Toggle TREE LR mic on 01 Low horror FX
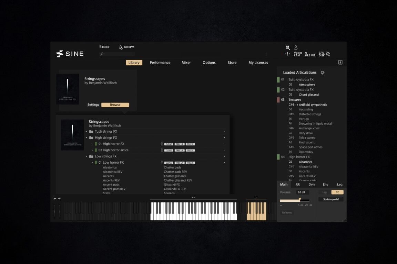Screen dimensions: 397x264 tap(180, 163)
